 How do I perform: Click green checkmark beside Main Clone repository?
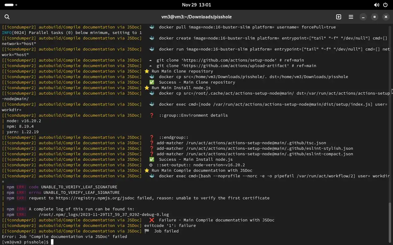[152, 82]
